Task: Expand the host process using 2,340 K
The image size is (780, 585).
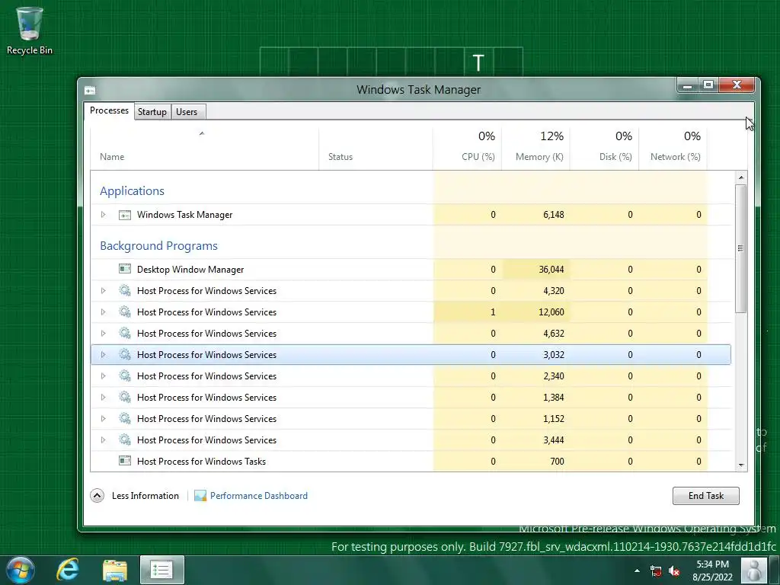Action: pyautogui.click(x=103, y=376)
